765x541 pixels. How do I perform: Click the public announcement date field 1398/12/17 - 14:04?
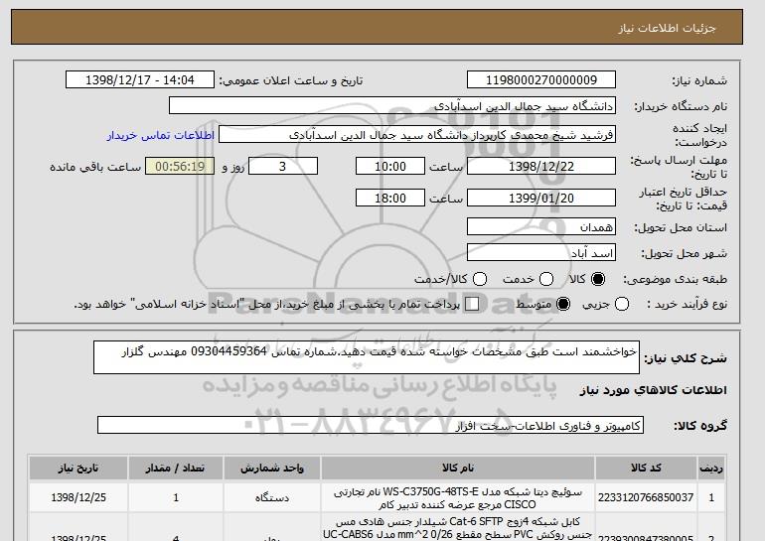pyautogui.click(x=140, y=80)
